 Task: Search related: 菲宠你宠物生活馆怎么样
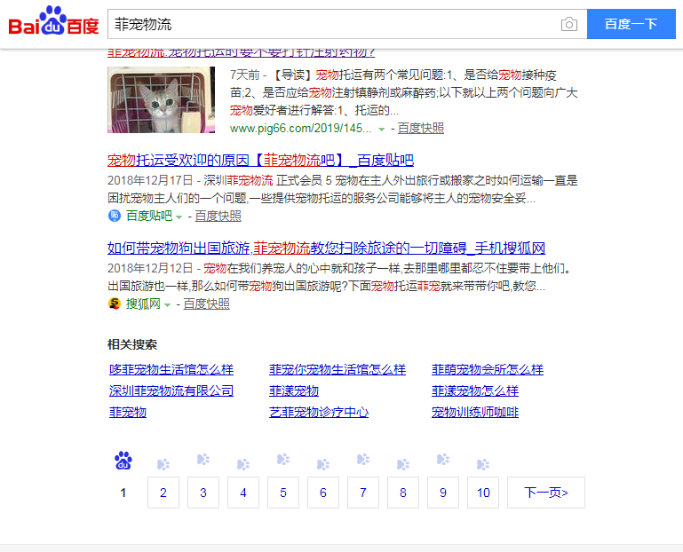(x=338, y=369)
